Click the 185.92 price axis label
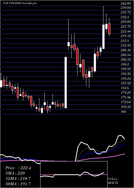The width and height of the screenshot is (134, 188). [126, 83]
